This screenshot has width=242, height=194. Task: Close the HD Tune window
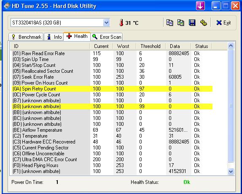pos(235,6)
